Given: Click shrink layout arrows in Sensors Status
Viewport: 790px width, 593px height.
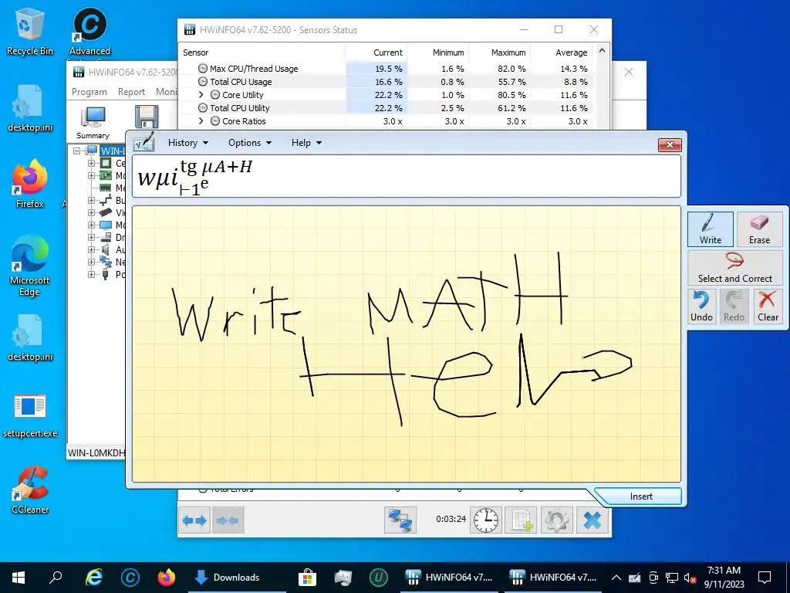Looking at the screenshot, I should pyautogui.click(x=228, y=520).
